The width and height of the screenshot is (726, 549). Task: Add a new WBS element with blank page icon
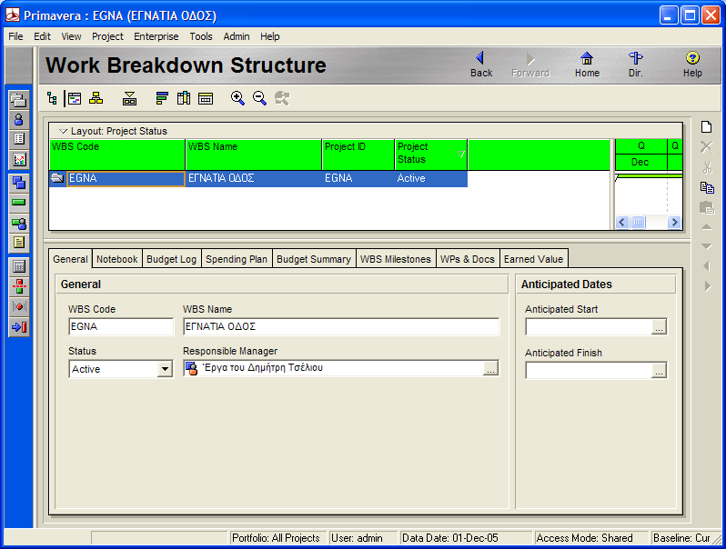[x=707, y=127]
